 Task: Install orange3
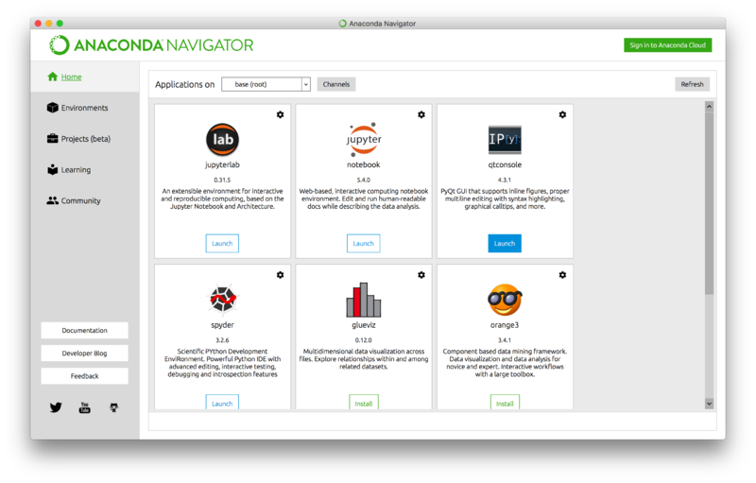(x=505, y=403)
